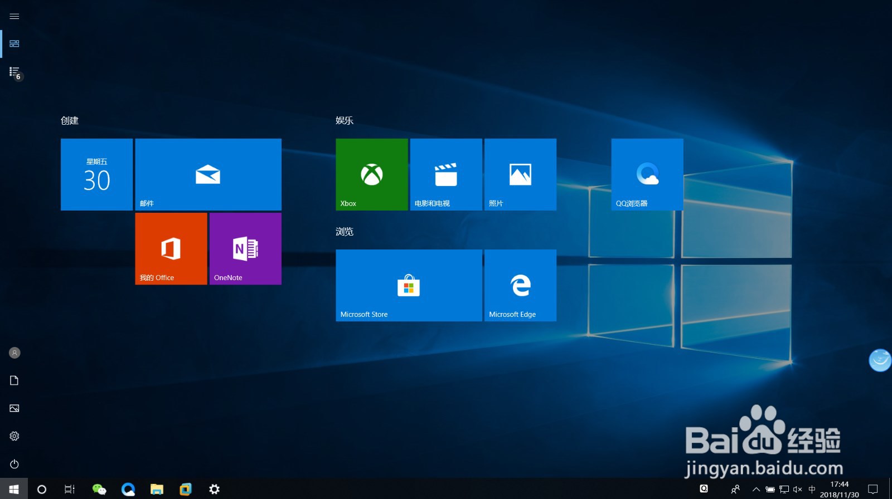This screenshot has height=499, width=892.
Task: Open the user account menu in sidebar
Action: 14,353
